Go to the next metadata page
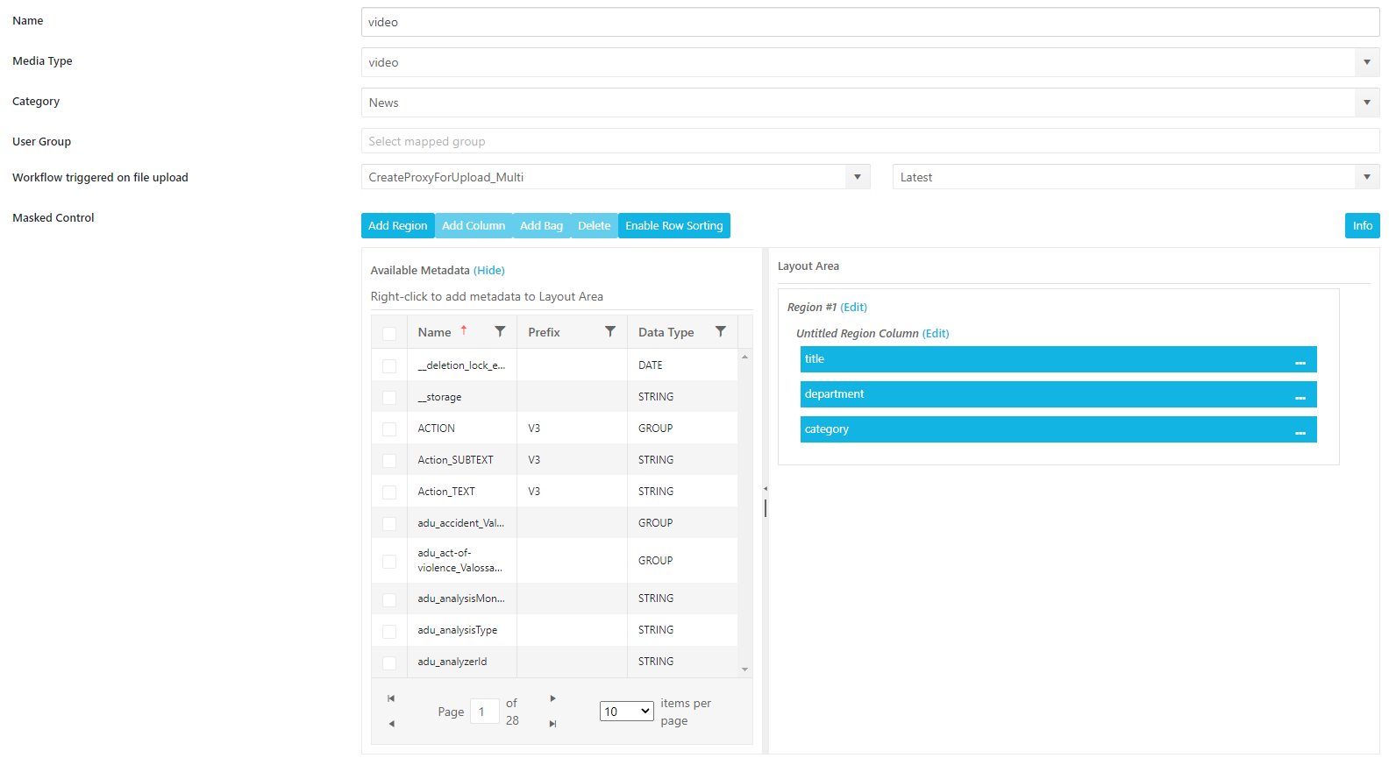 [x=552, y=698]
